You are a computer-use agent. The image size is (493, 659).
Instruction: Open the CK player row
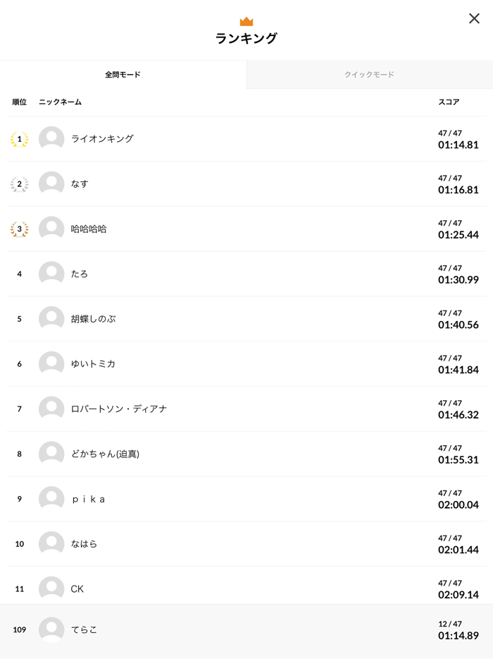coord(246,588)
